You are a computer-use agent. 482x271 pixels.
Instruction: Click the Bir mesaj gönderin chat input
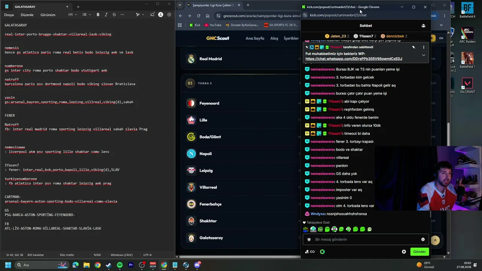pos(365,239)
